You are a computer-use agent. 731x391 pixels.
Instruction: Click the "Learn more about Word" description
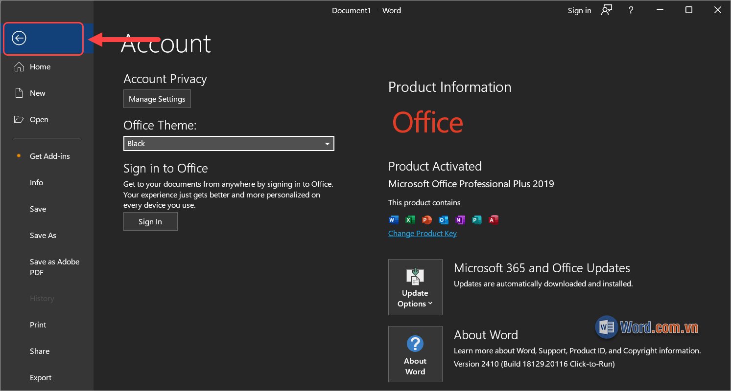tap(578, 351)
